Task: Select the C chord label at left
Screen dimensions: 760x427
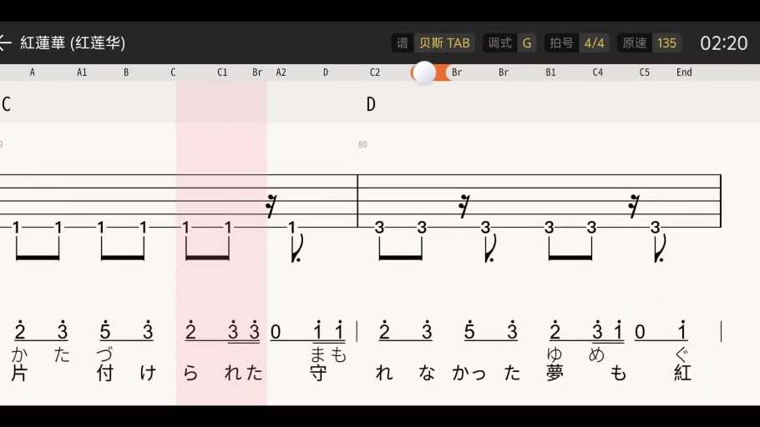Action: click(x=7, y=104)
